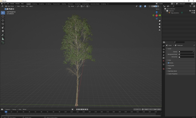The height and width of the screenshot is (118, 196).
Task: Switch to the Geometry Nodes workspace tab
Action: (95, 4)
